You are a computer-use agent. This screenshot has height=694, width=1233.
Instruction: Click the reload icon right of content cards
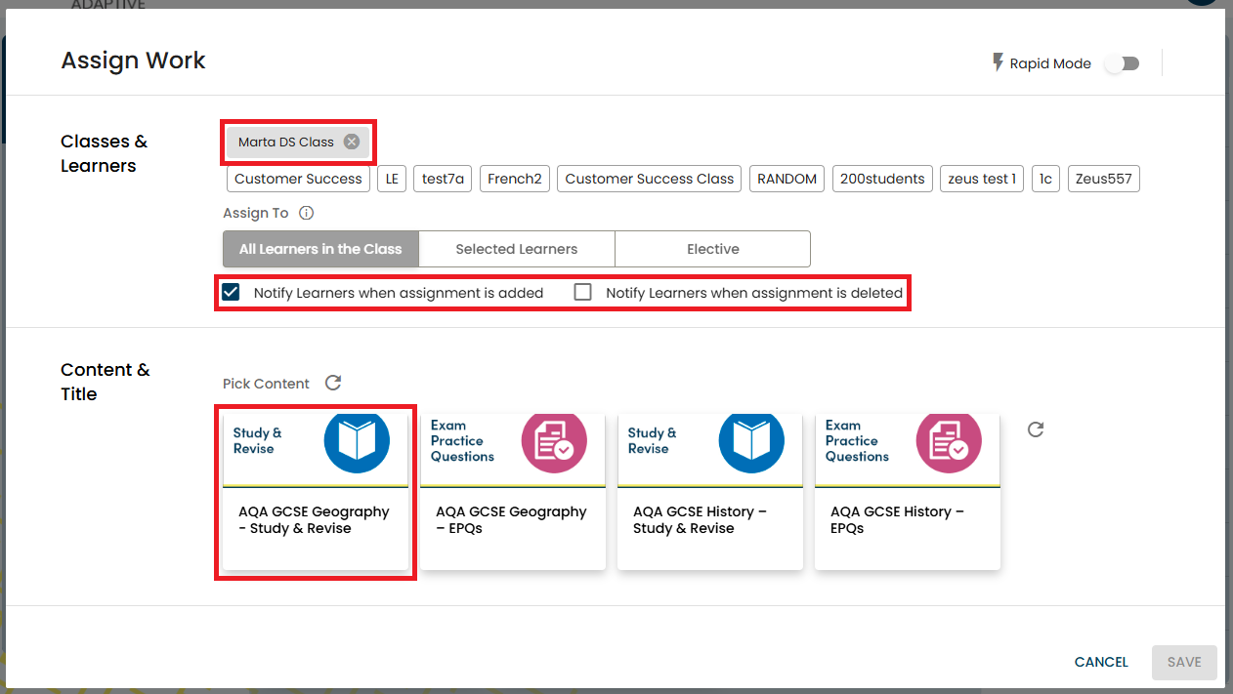click(x=1036, y=429)
